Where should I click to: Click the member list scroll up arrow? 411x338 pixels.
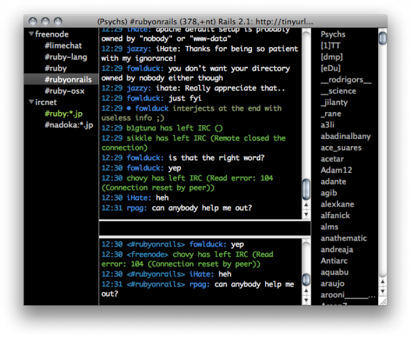coord(383,282)
